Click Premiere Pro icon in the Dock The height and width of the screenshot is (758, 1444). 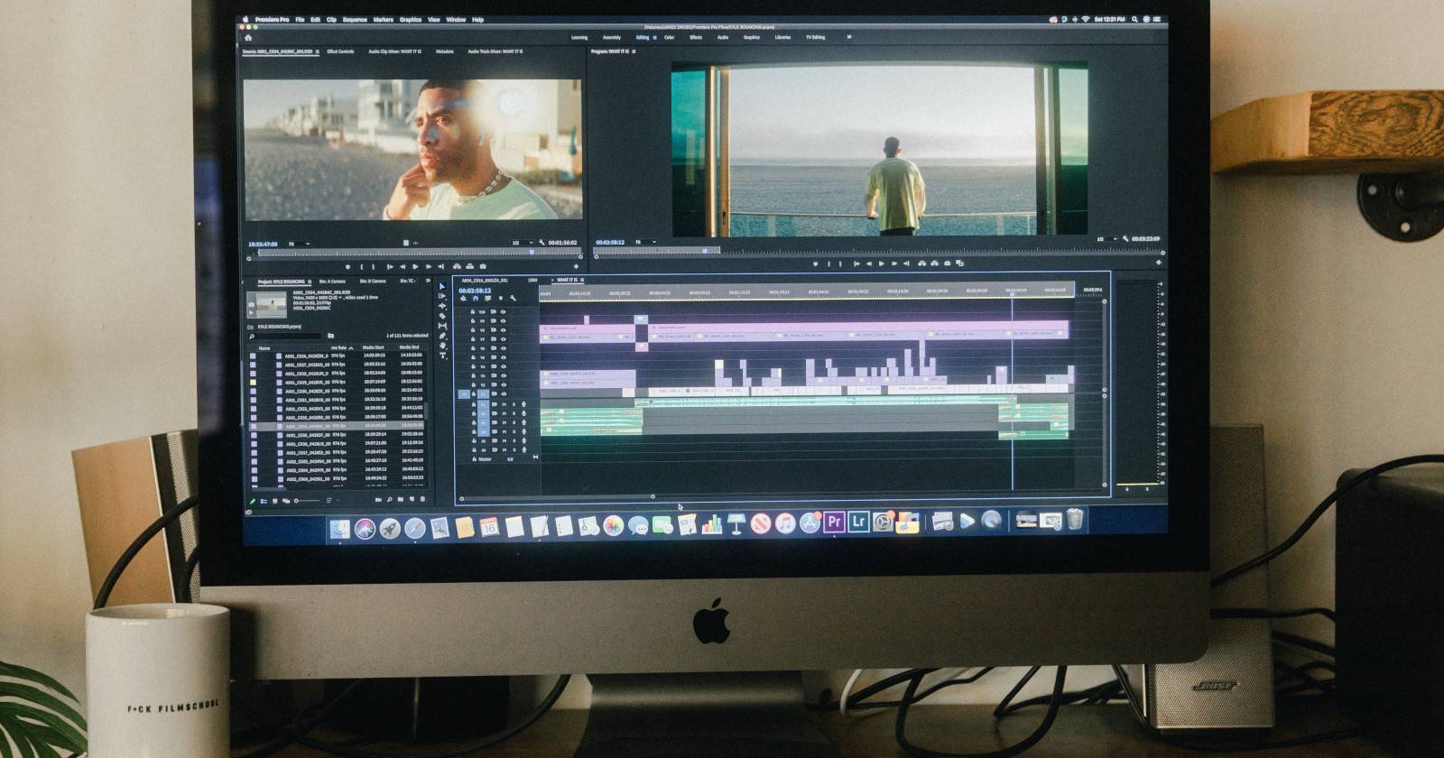(x=834, y=522)
